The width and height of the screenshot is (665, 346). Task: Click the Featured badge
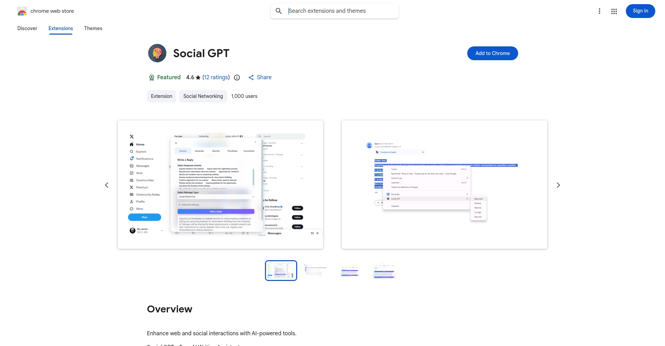[165, 78]
